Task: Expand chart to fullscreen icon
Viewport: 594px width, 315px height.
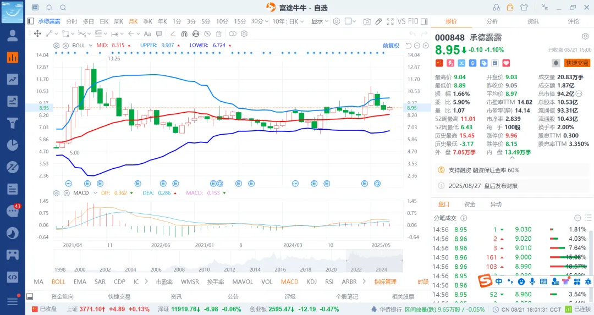Action: [390, 21]
